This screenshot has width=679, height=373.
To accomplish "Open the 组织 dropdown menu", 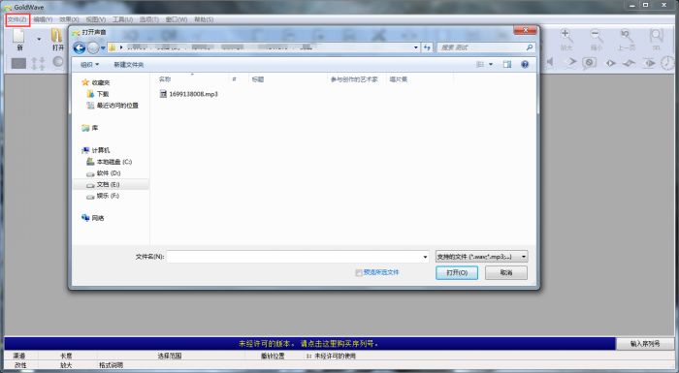I will [89, 65].
